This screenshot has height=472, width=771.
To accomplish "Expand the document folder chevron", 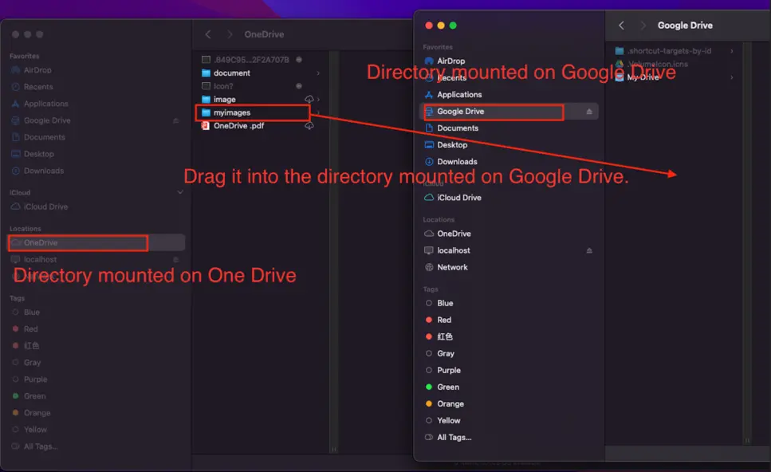I will point(318,73).
